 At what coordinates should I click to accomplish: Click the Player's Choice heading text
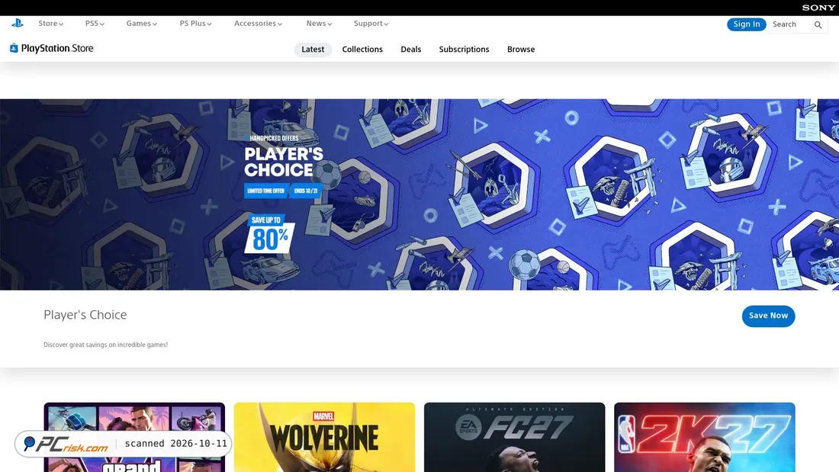85,315
